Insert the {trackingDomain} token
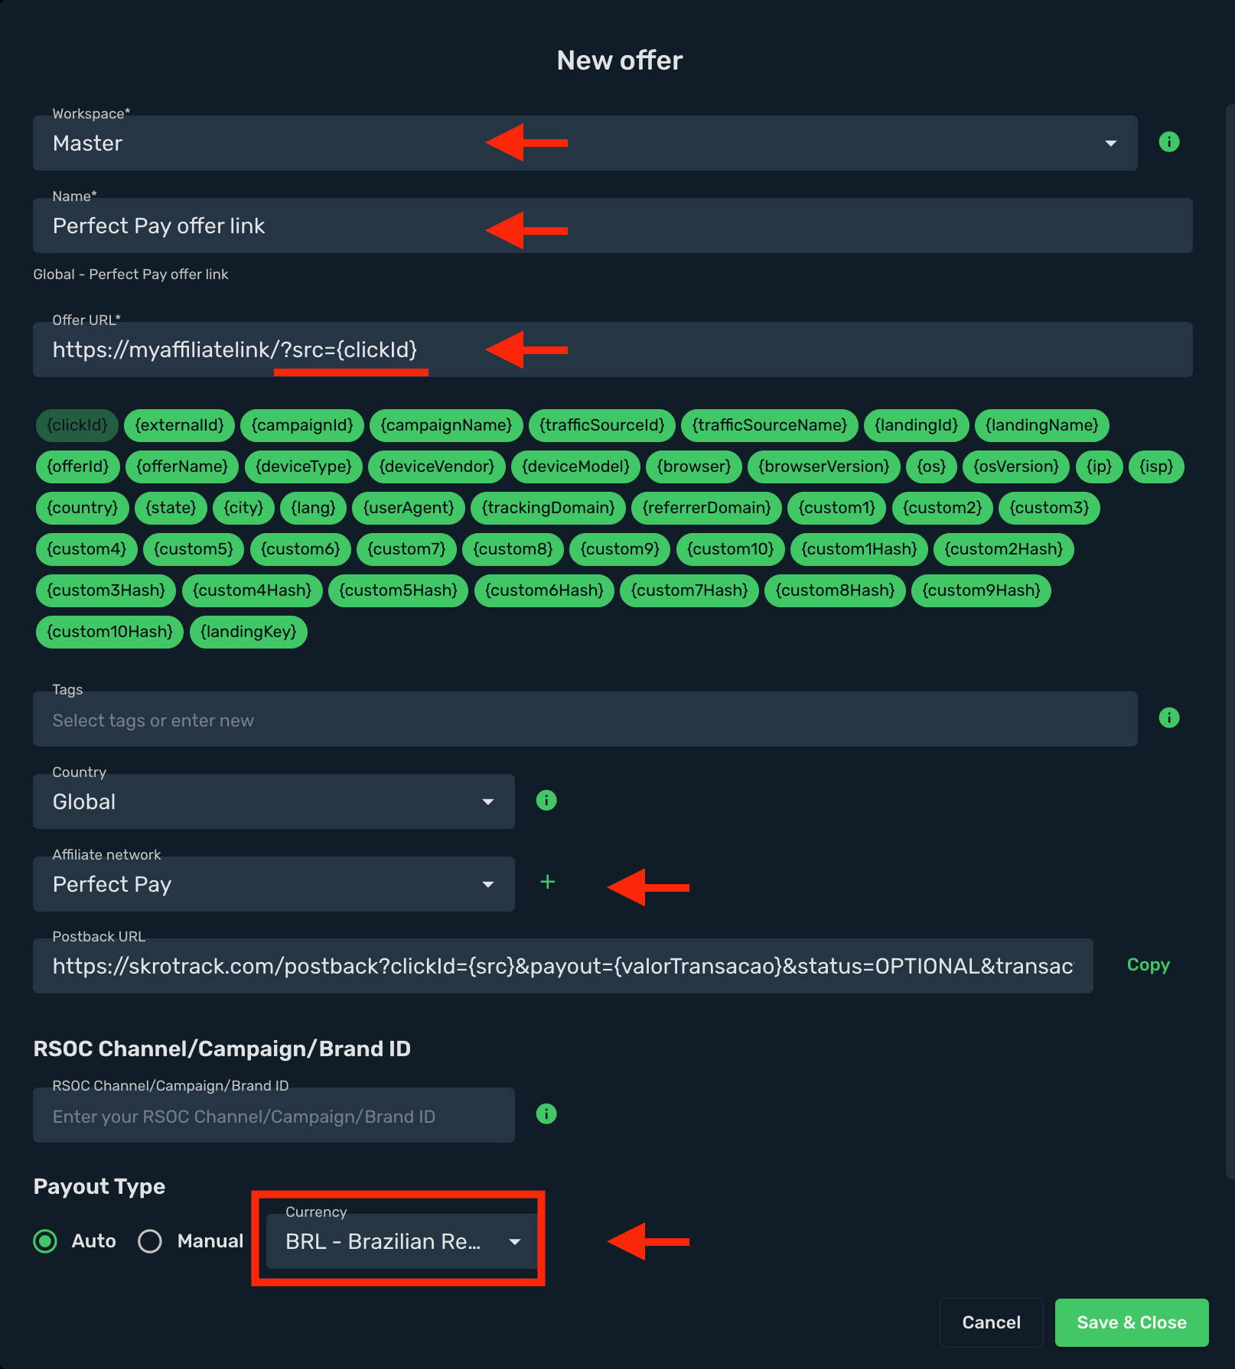 click(548, 508)
